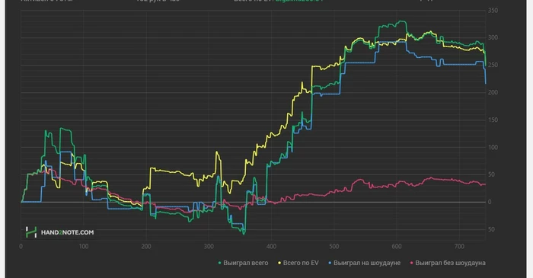Viewport: 533px width, 278px height.
Task: Click the yellow dot beside Всего по EV
Action: pyautogui.click(x=279, y=263)
